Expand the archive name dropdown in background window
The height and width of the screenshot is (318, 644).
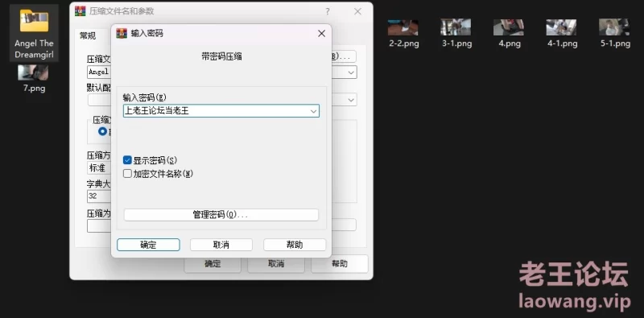351,72
